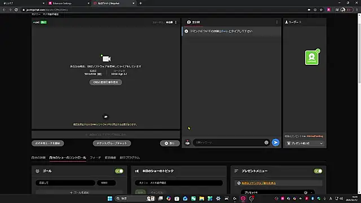Reload the page with browser refresh icon
361x203 pixels.
point(16,10)
